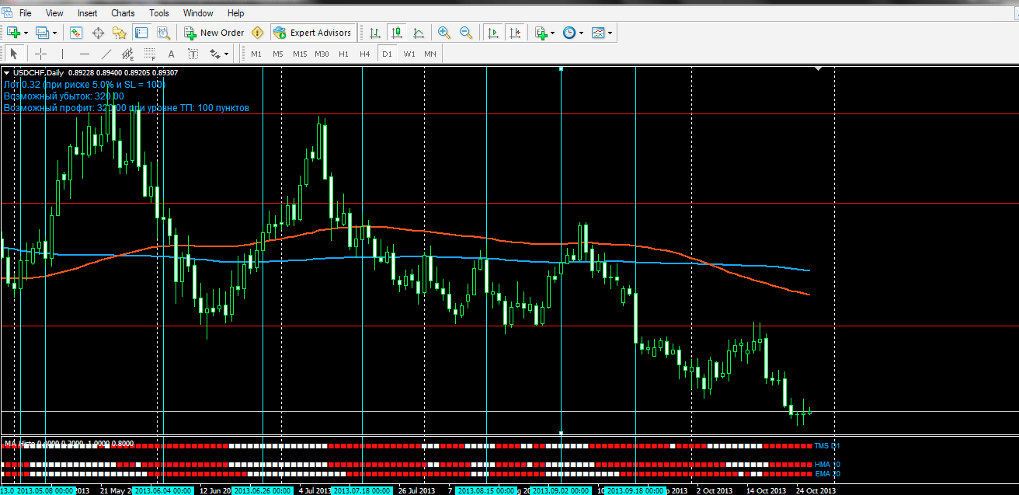Open a new chart window icon
The height and width of the screenshot is (495, 1019).
(13, 33)
